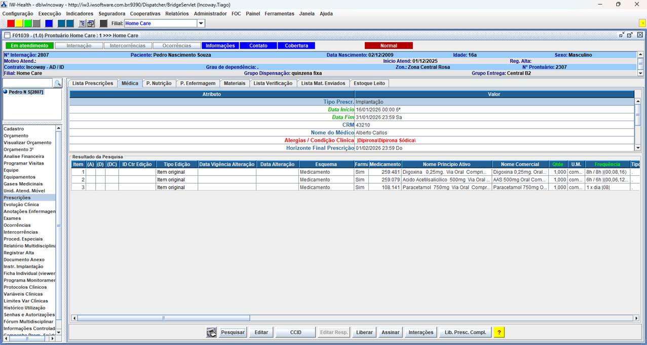Toggle the blue Cobertura button
This screenshot has height=345, width=647.
(x=296, y=46)
